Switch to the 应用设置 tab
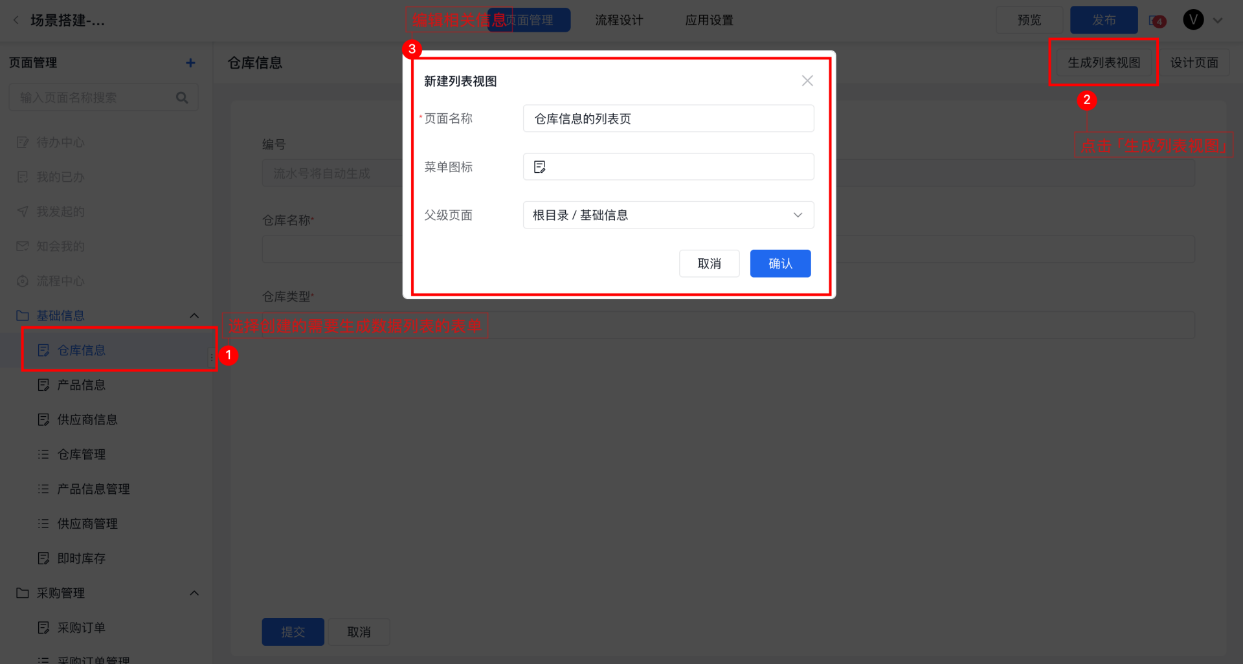The height and width of the screenshot is (664, 1243). (709, 20)
